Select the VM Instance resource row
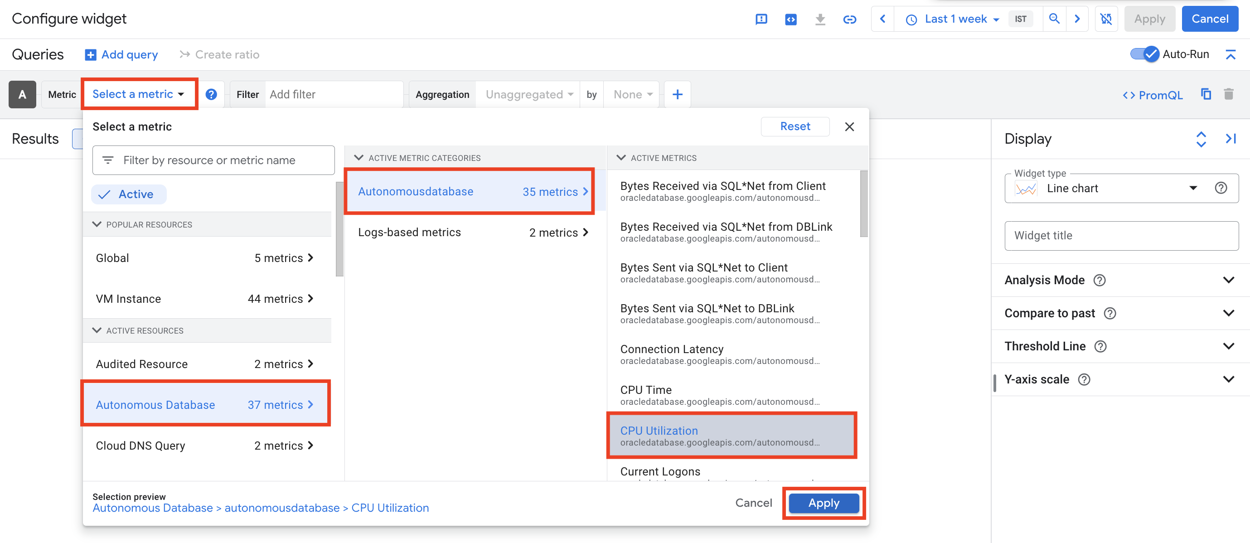The width and height of the screenshot is (1250, 543). click(x=205, y=298)
